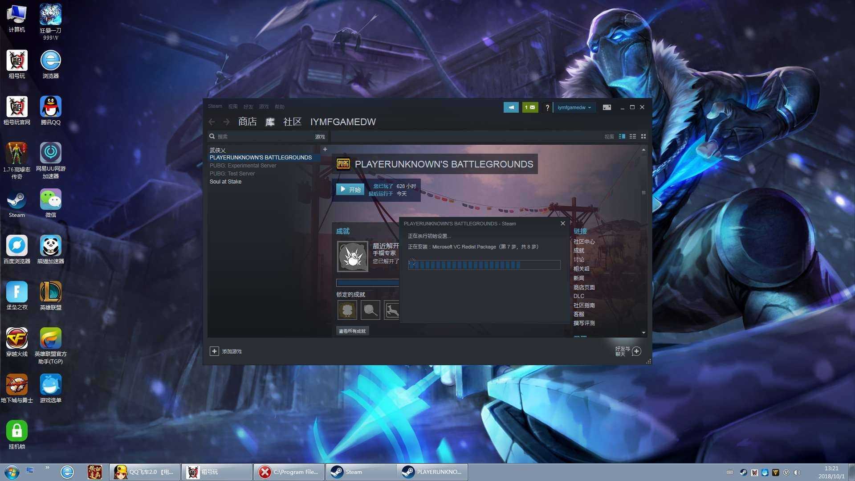
Task: Select the Steam desktop shortcut
Action: 17,204
